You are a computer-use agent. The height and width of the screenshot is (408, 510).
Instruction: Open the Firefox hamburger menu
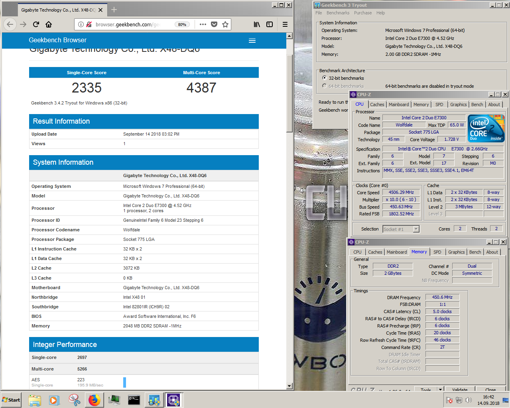tap(285, 24)
